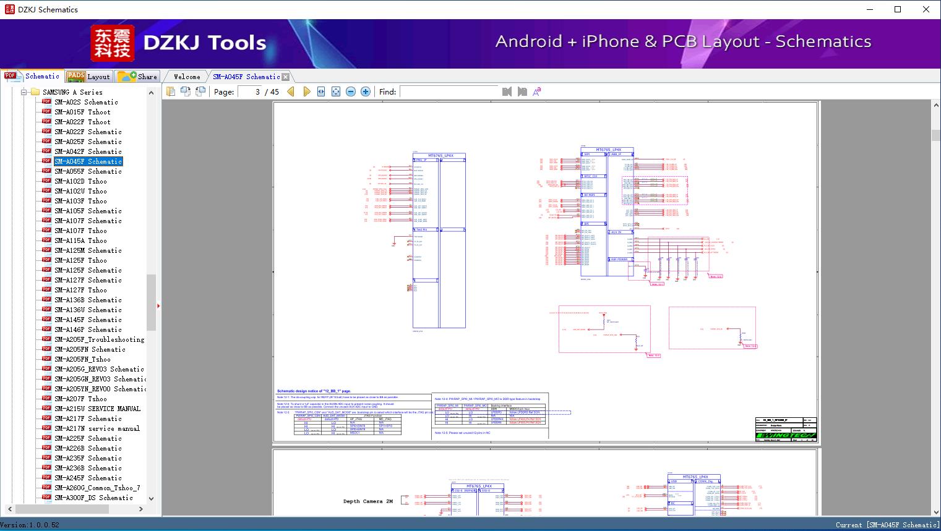Click the copy document icon in toolbar
This screenshot has height=531, width=941.
(171, 91)
